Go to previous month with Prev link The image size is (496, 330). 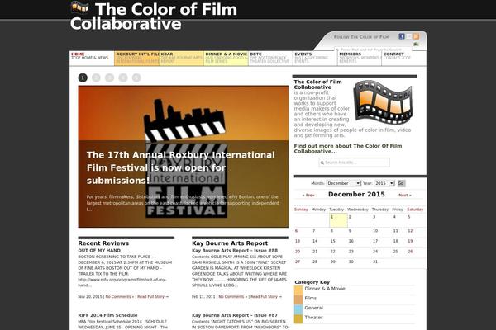point(308,196)
